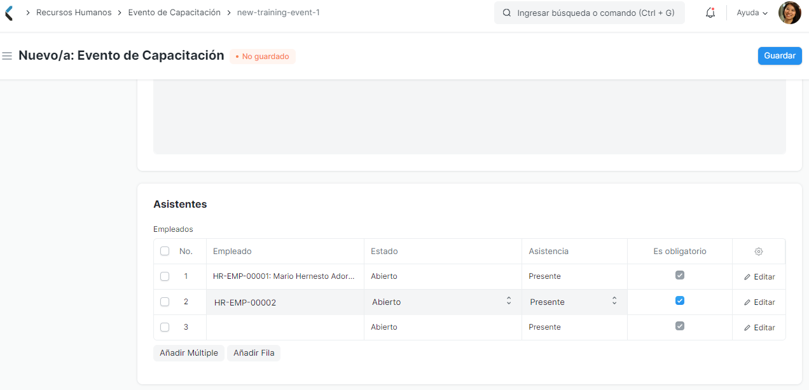Edit row 3 with Editar

tap(759, 328)
